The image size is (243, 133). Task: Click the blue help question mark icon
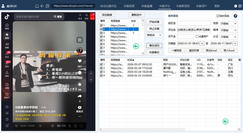tap(235, 16)
